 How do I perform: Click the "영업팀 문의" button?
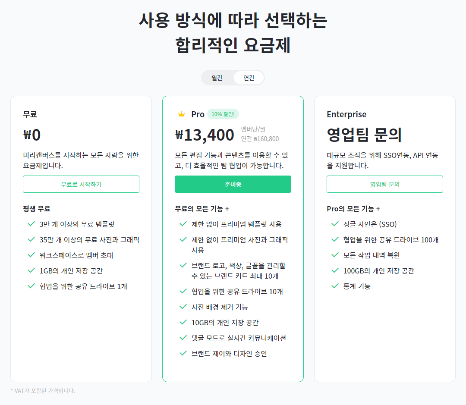[384, 184]
